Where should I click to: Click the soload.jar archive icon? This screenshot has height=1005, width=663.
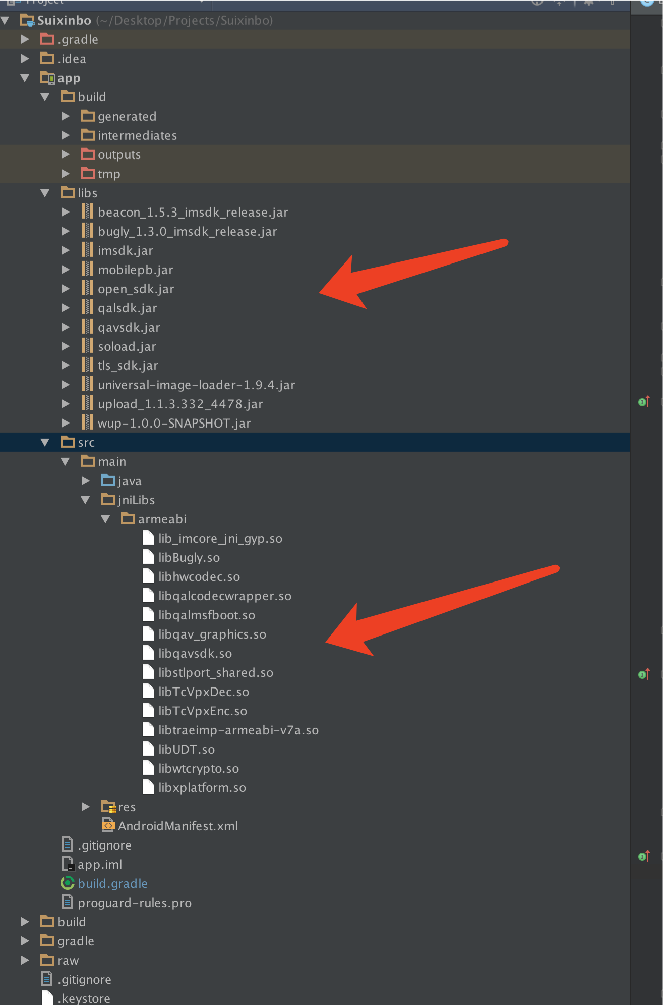point(87,346)
